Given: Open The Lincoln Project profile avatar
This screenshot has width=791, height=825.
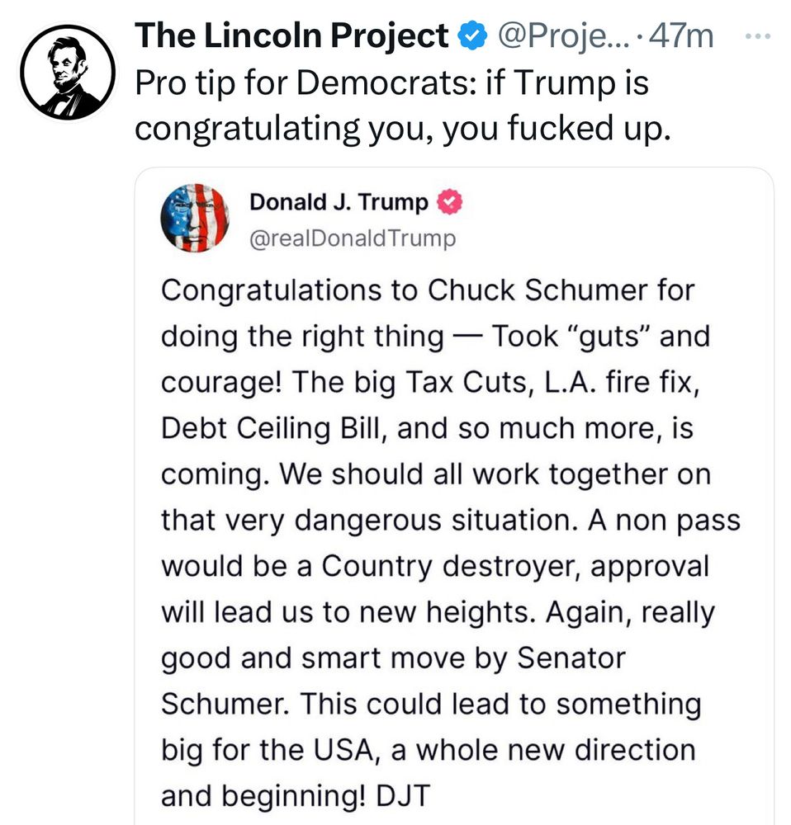Looking at the screenshot, I should pos(68,73).
